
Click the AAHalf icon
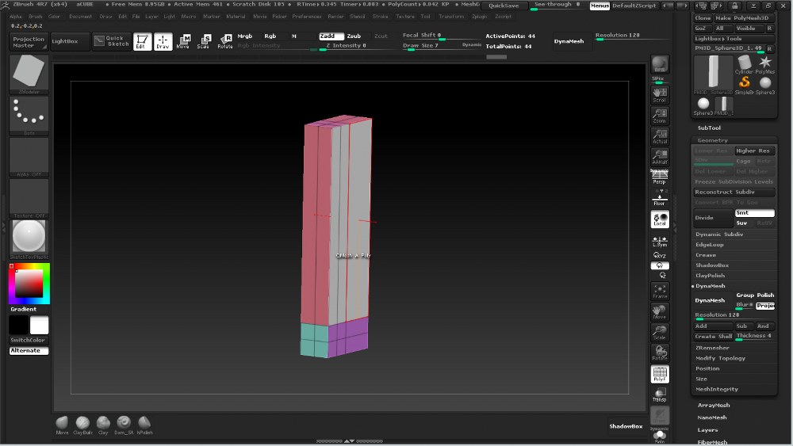[x=660, y=157]
